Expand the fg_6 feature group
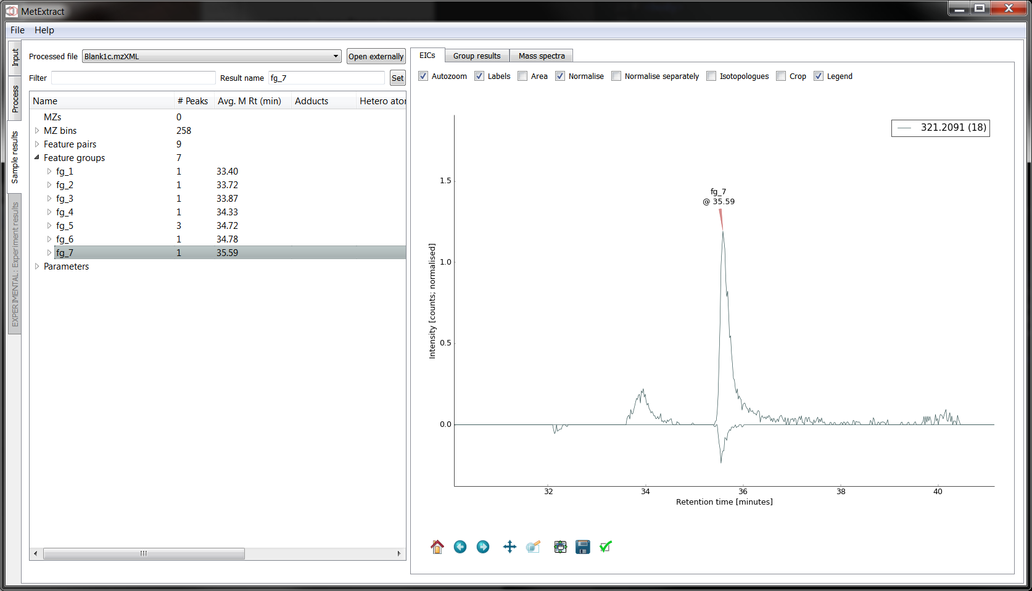 49,239
